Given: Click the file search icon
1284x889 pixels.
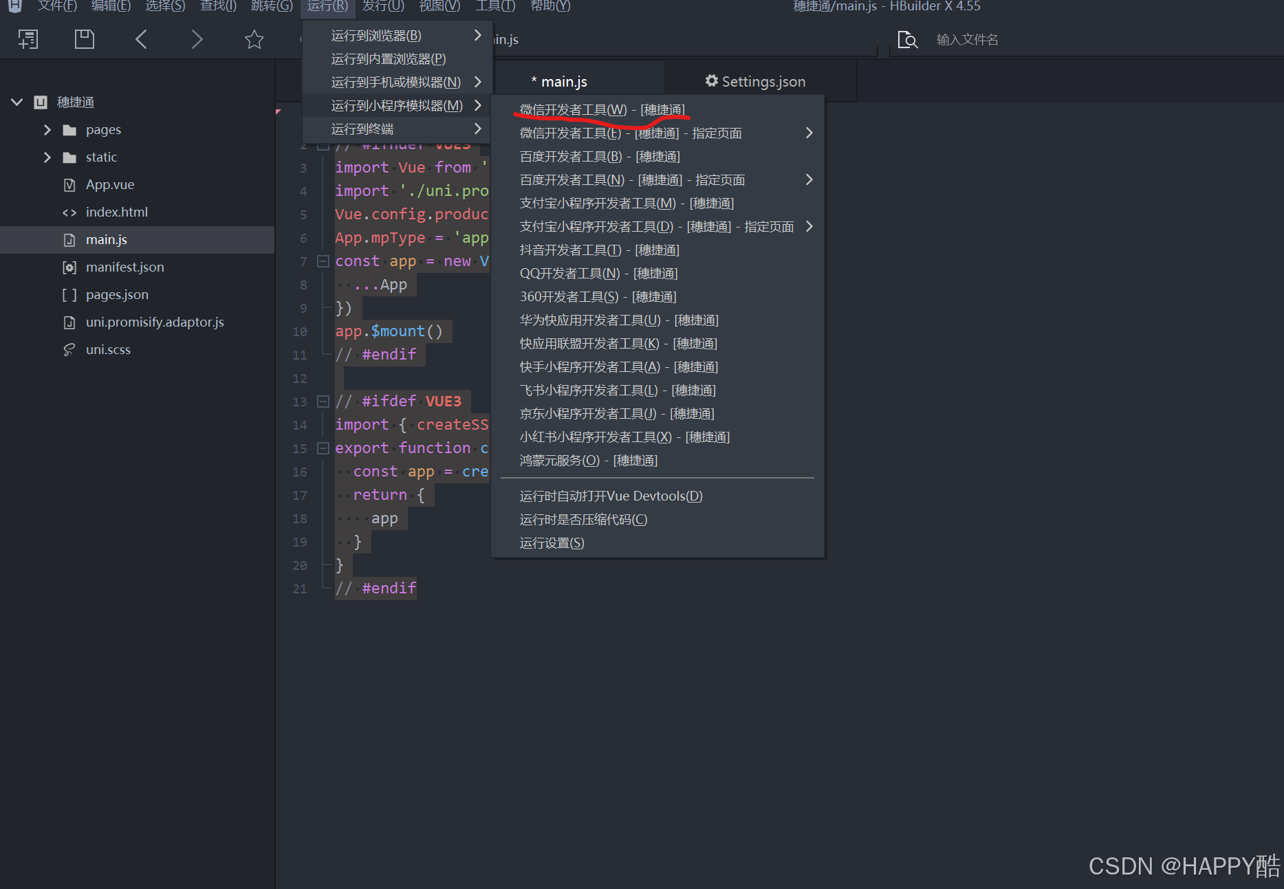Looking at the screenshot, I should [908, 40].
